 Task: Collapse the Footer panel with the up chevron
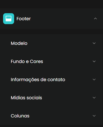95,19
